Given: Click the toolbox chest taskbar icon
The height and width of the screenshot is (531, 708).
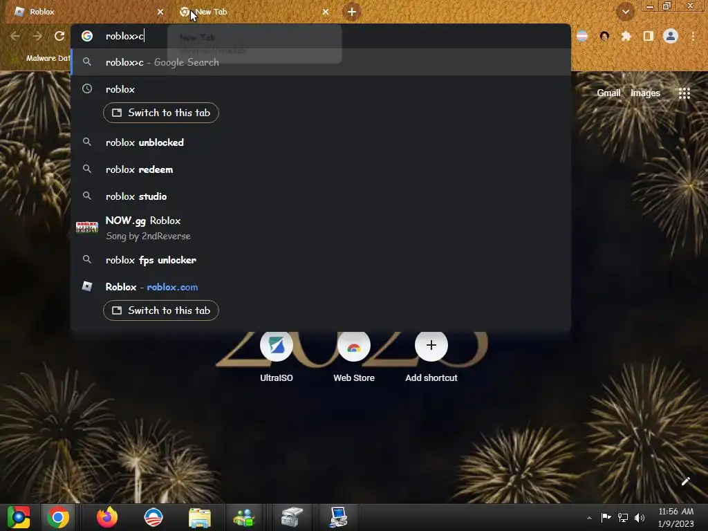Looking at the screenshot, I should 292,517.
